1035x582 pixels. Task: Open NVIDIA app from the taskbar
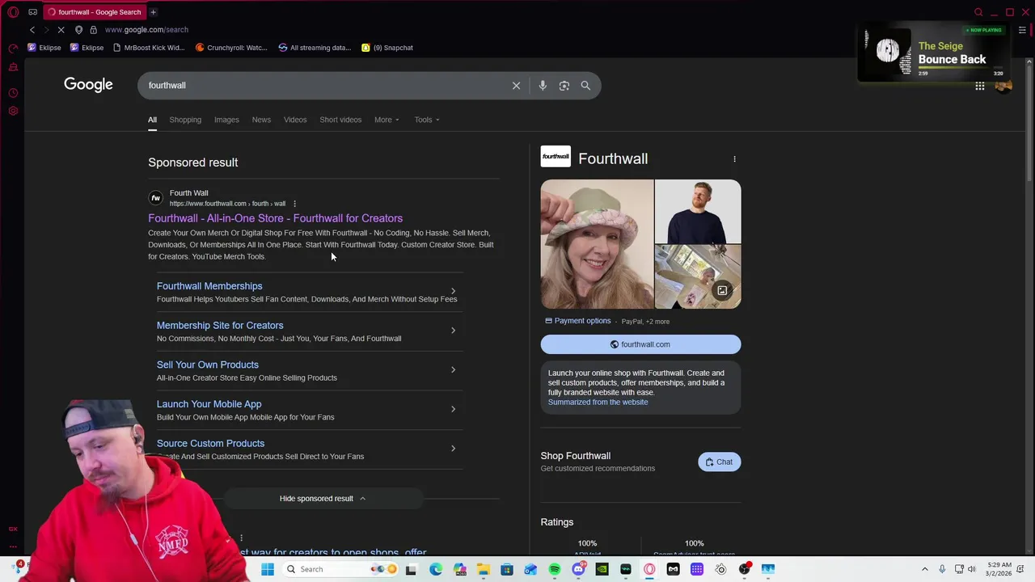[602, 569]
